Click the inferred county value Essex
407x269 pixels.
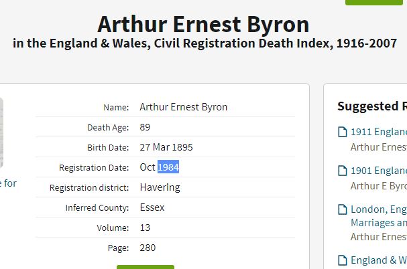coord(152,207)
